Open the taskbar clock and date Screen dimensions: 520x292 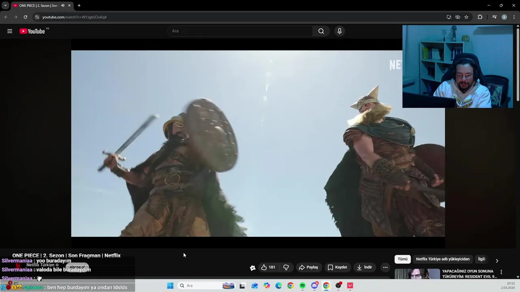pos(508,286)
